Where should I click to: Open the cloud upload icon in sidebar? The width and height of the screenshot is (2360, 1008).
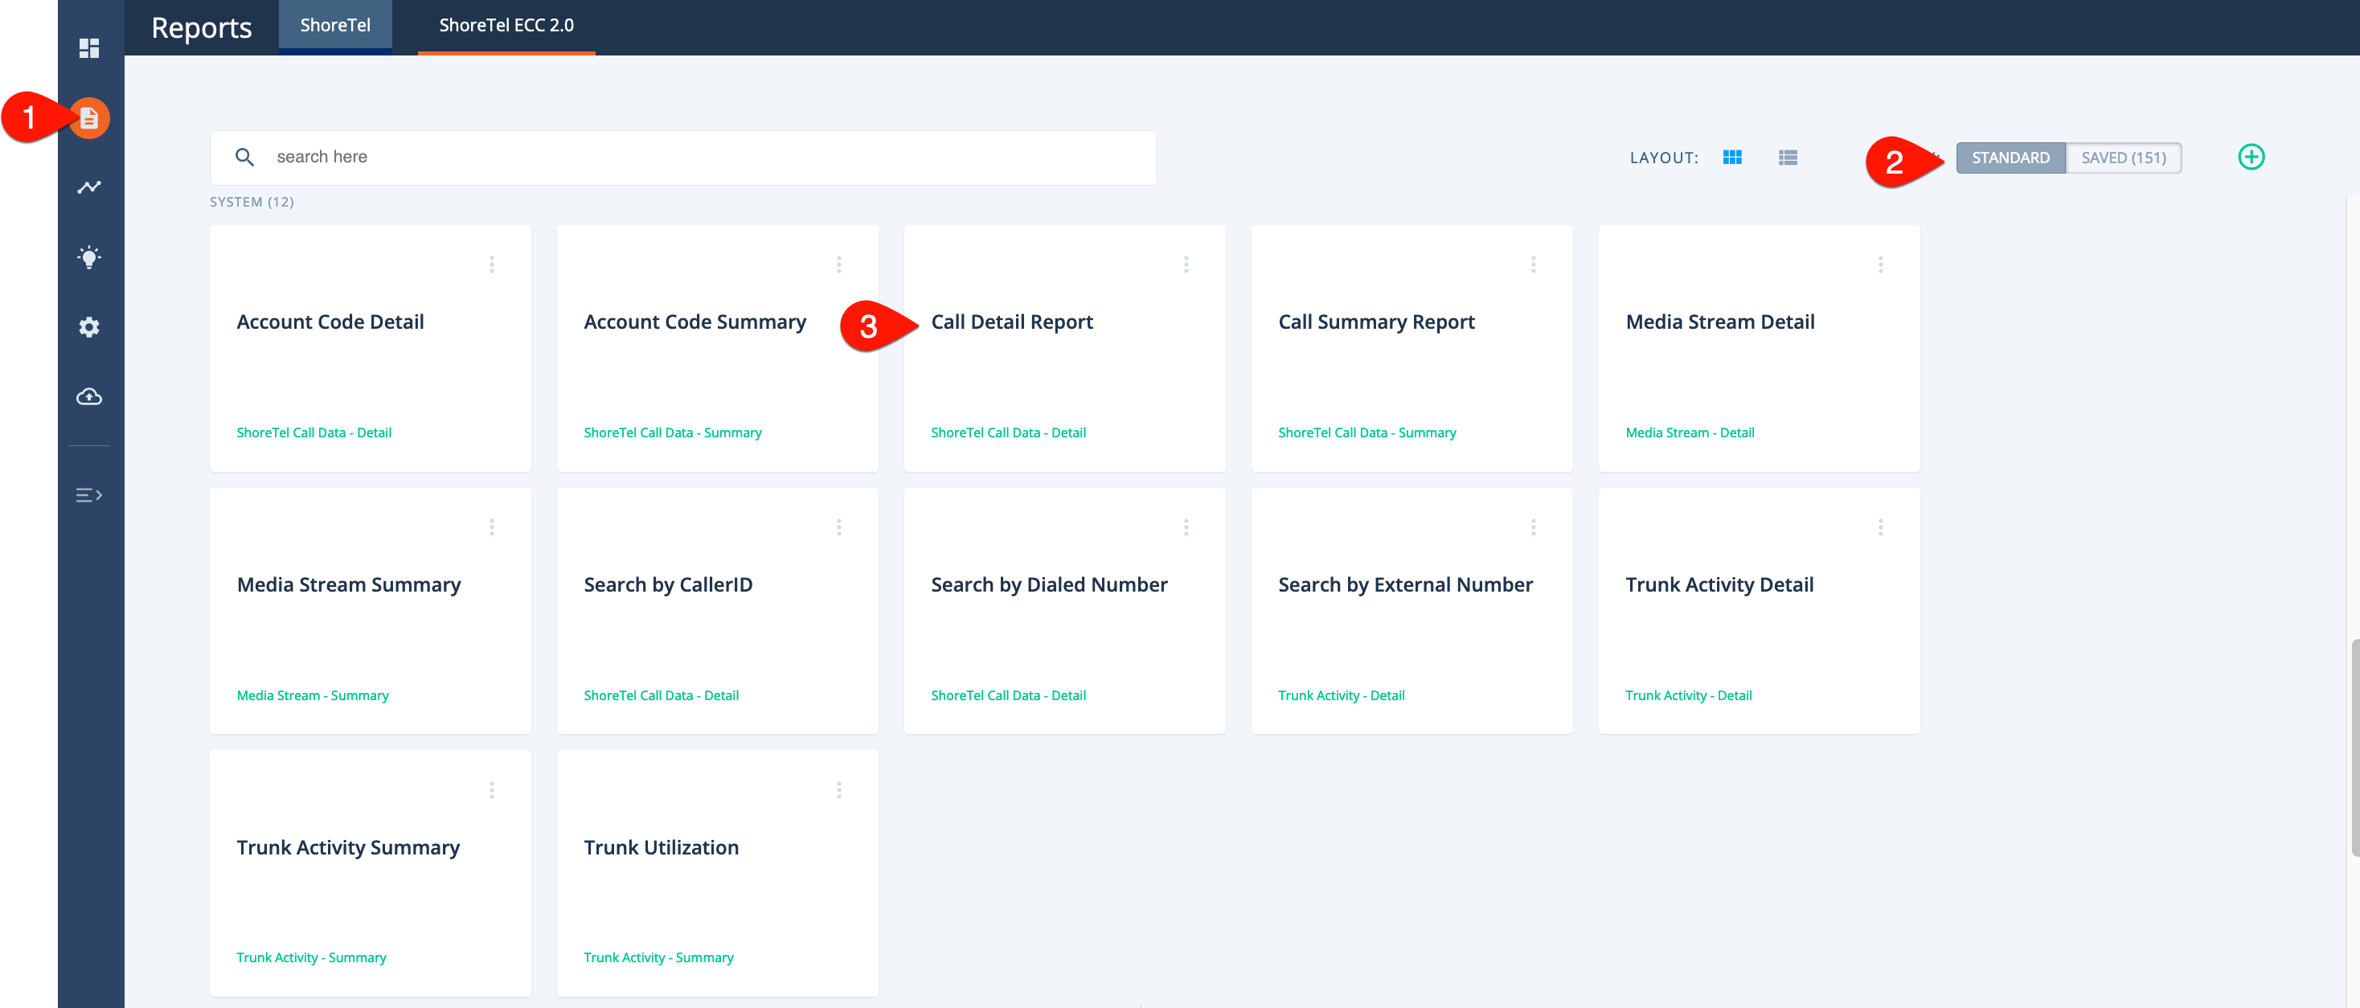pyautogui.click(x=89, y=397)
